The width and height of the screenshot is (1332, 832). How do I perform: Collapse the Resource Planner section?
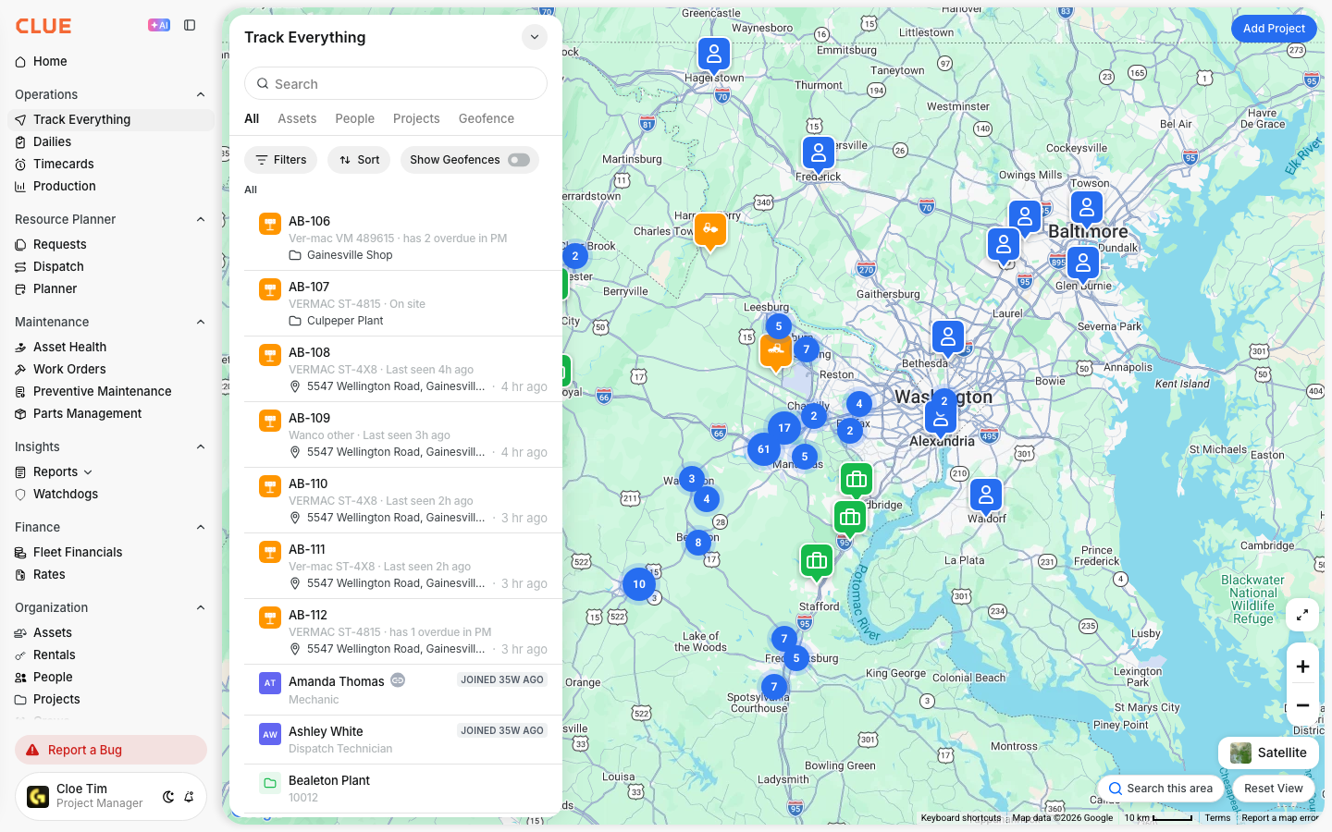click(201, 219)
